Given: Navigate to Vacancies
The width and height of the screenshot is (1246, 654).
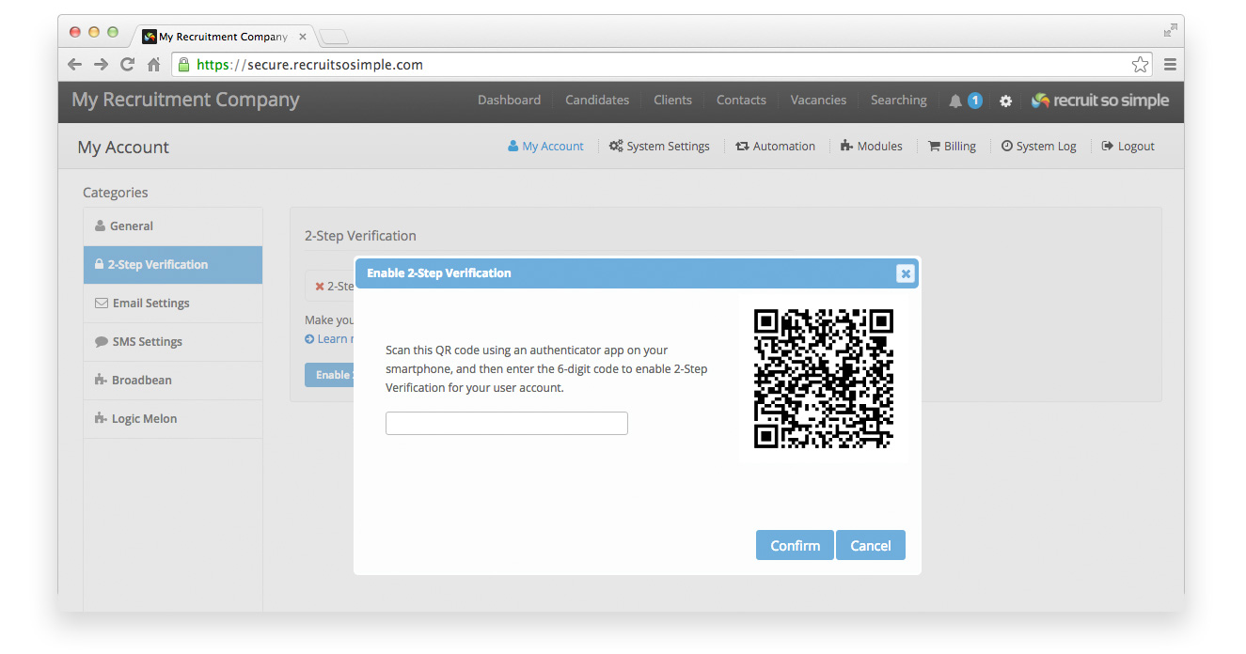Looking at the screenshot, I should [818, 100].
